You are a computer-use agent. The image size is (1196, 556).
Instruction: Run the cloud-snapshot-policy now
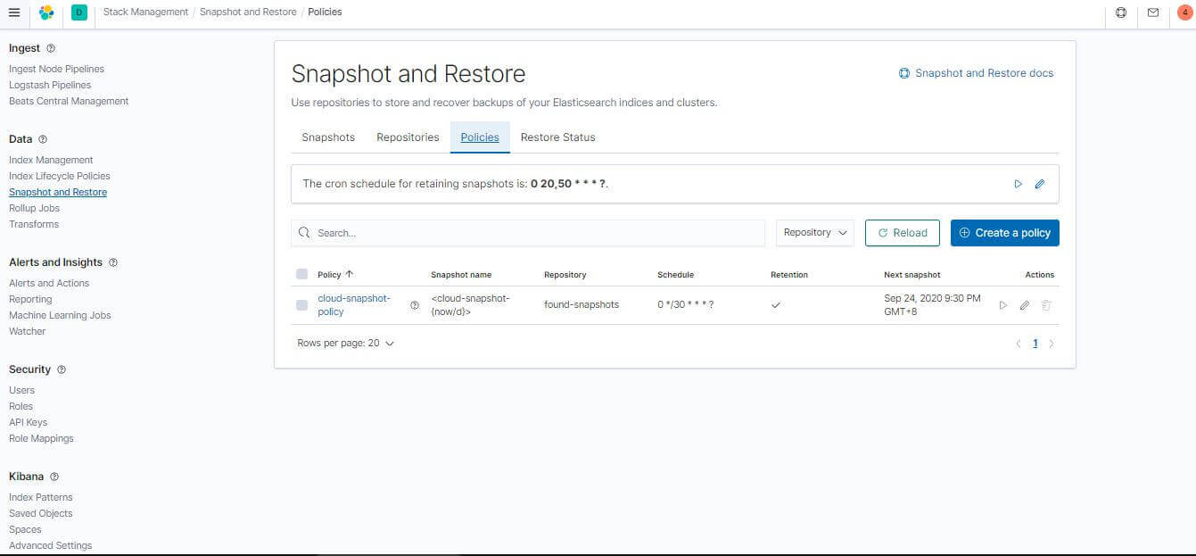(1002, 304)
